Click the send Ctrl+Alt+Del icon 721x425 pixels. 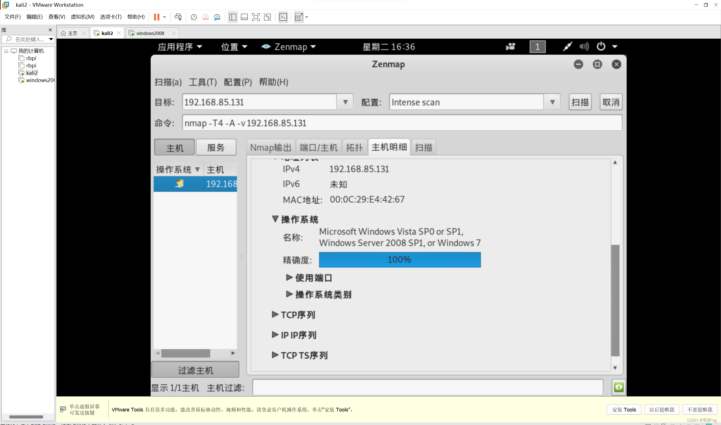click(x=178, y=17)
